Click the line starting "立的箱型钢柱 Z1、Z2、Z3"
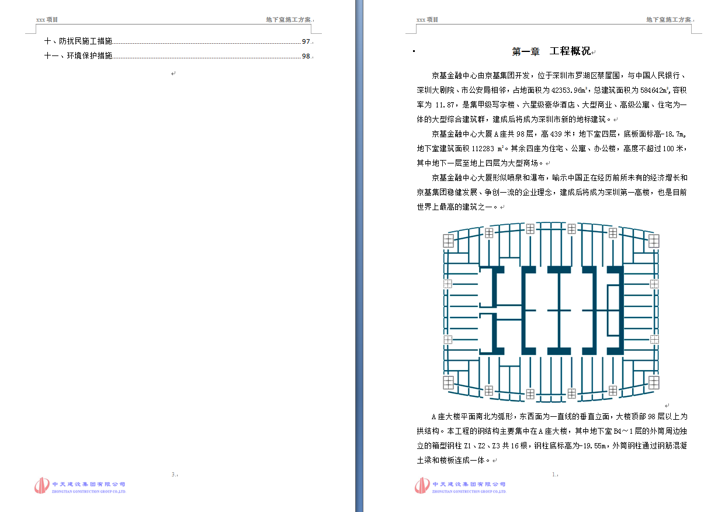 point(551,446)
